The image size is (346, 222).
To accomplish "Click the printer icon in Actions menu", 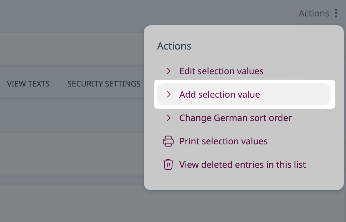I will pos(168,141).
